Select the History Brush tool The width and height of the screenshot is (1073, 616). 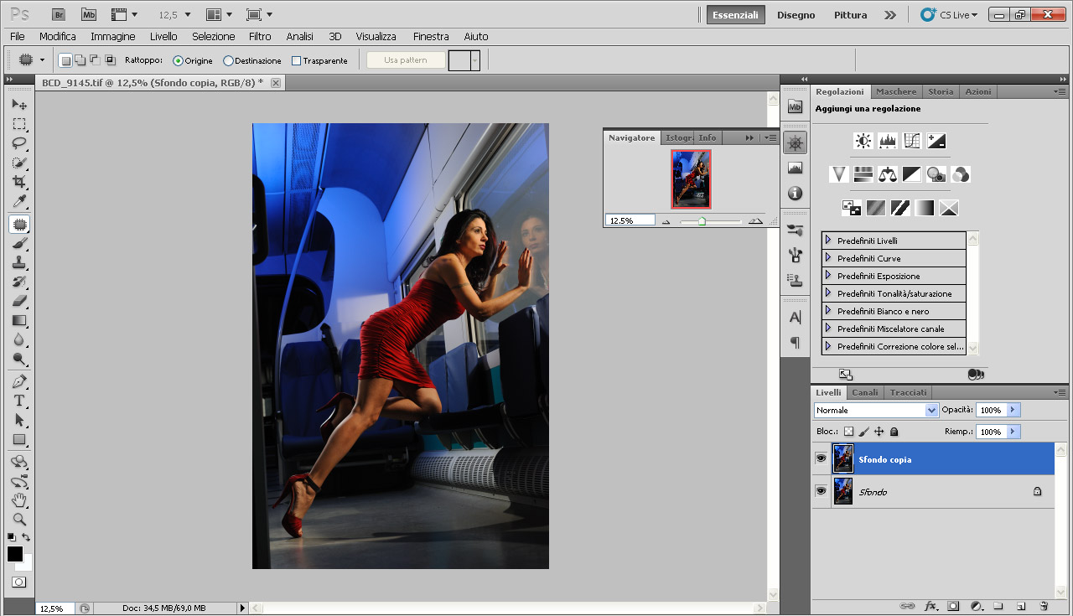click(19, 282)
